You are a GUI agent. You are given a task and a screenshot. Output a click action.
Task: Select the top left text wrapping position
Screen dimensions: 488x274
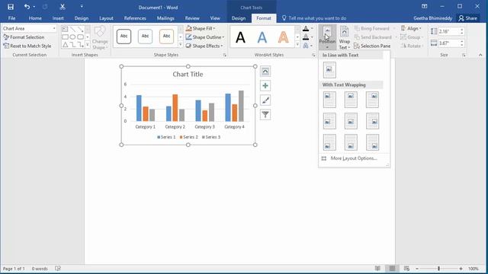329,100
